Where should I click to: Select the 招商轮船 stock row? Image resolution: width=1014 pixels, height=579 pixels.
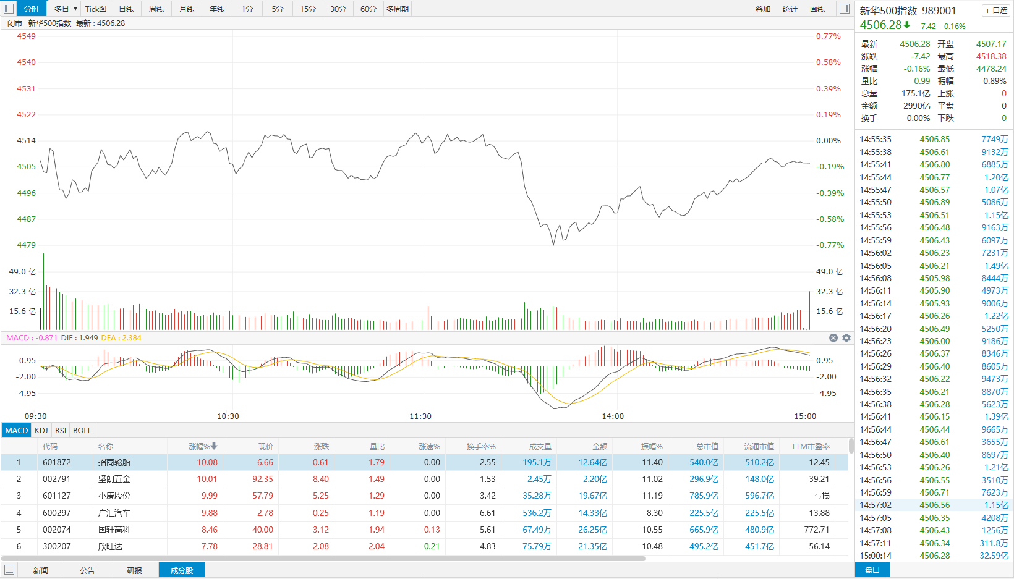(114, 462)
